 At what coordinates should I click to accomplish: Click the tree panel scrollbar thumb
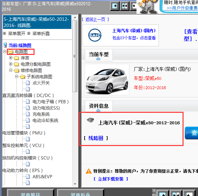(75, 56)
